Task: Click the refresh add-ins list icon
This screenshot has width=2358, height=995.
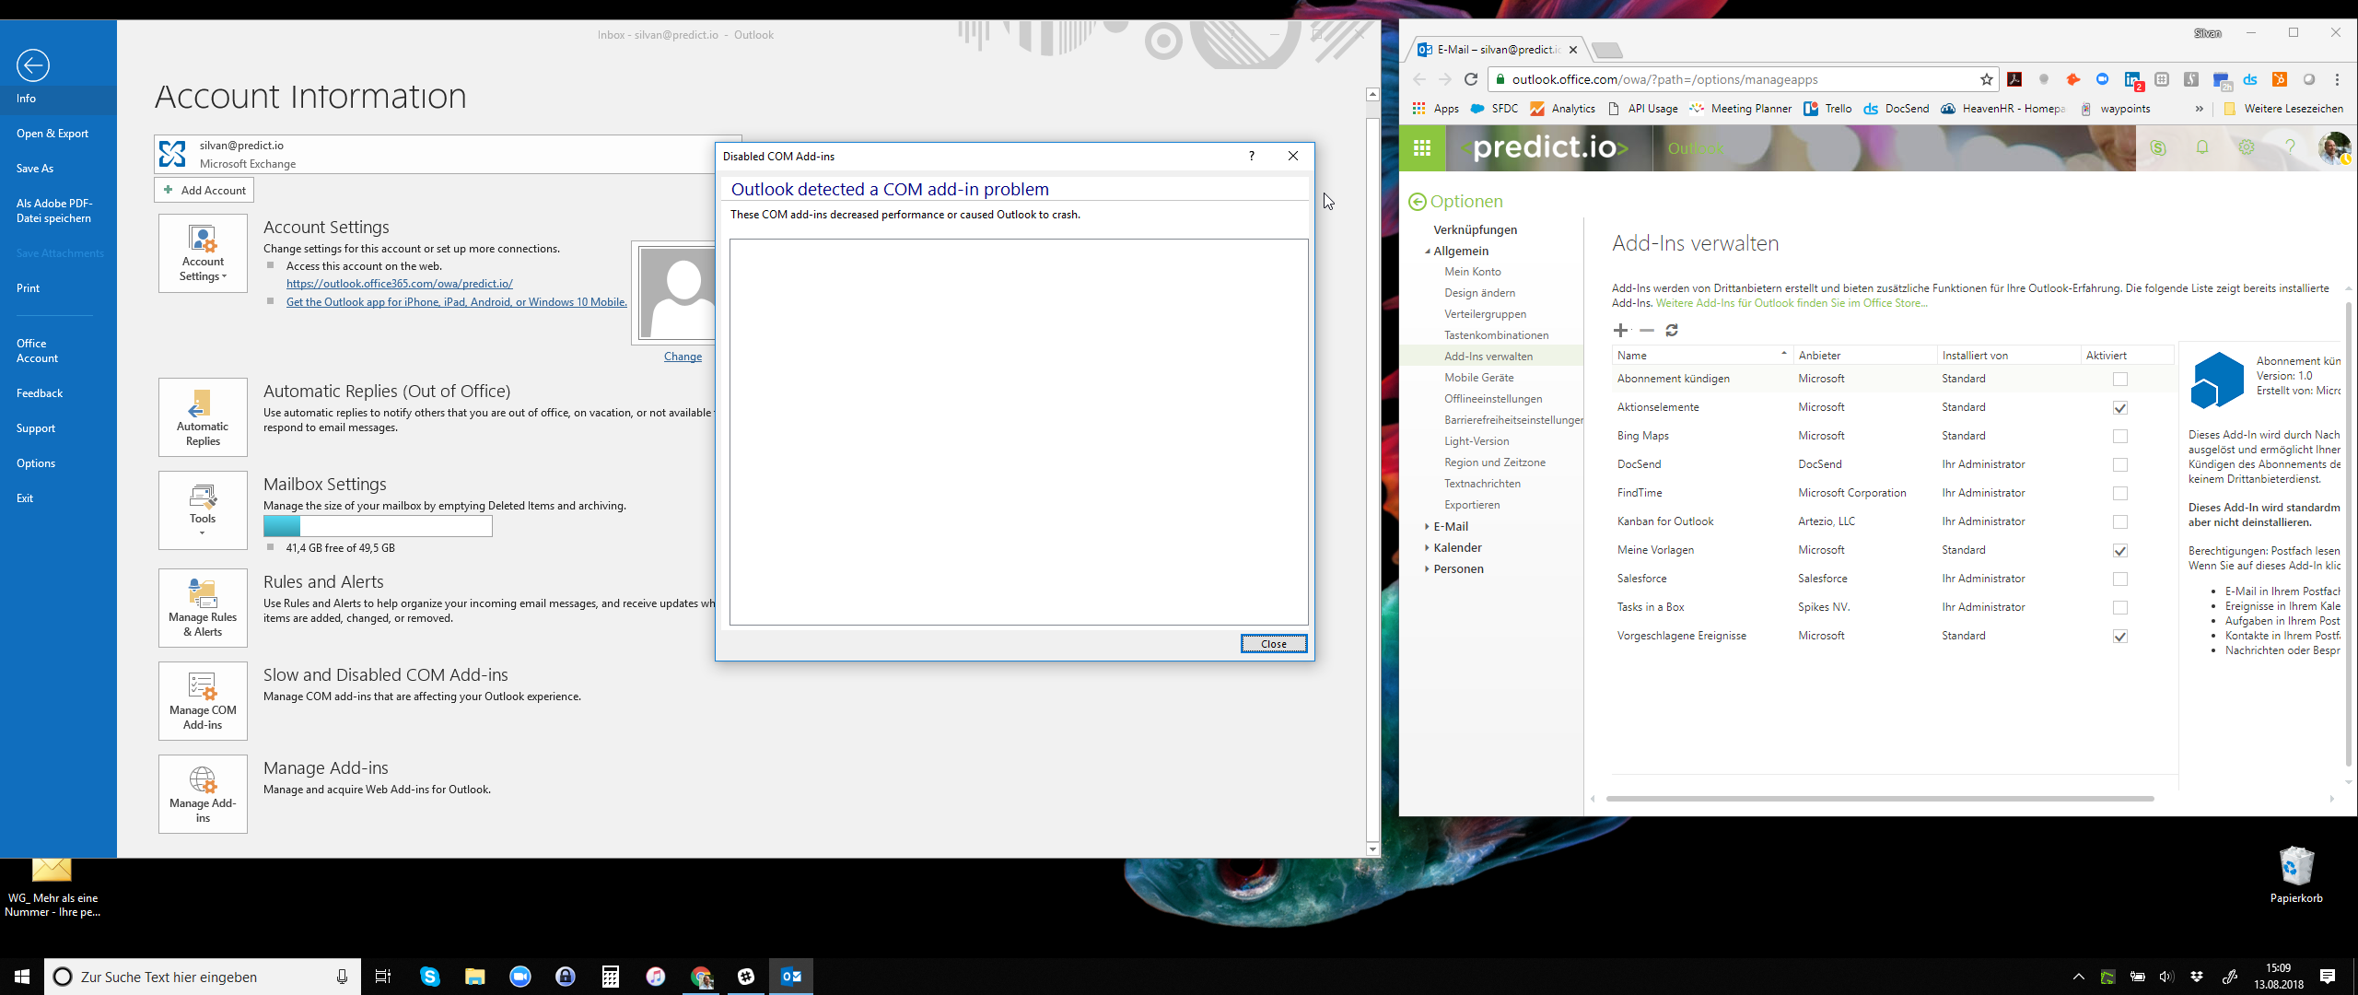Action: coord(1672,330)
